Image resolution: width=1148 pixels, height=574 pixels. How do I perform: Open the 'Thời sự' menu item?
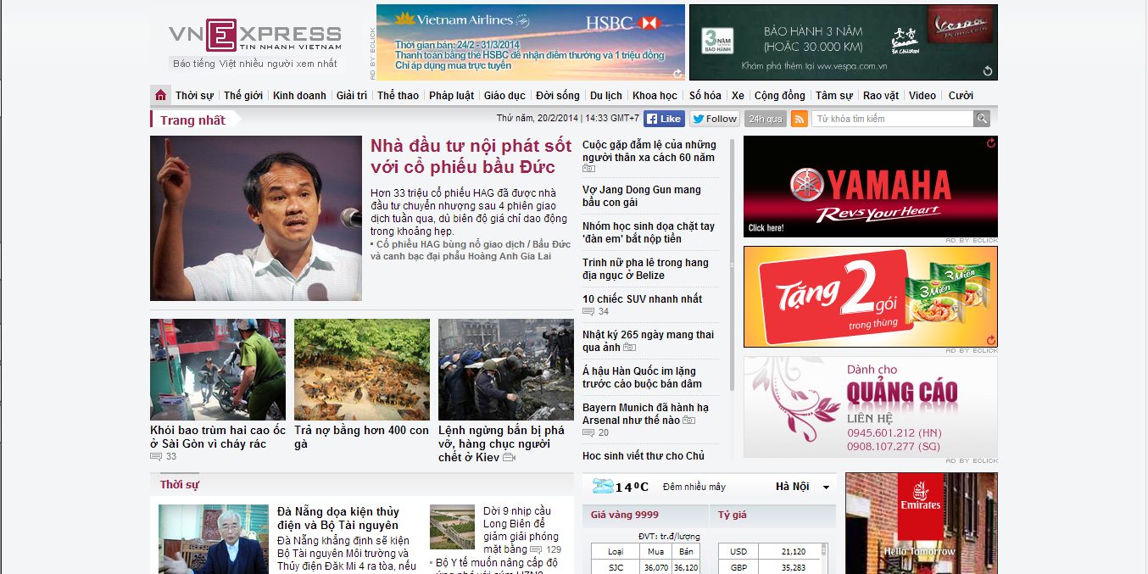coord(194,95)
